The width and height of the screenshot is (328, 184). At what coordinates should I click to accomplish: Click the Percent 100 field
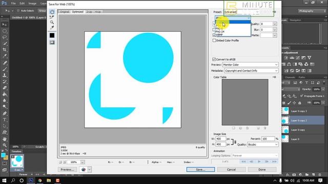[268, 139]
